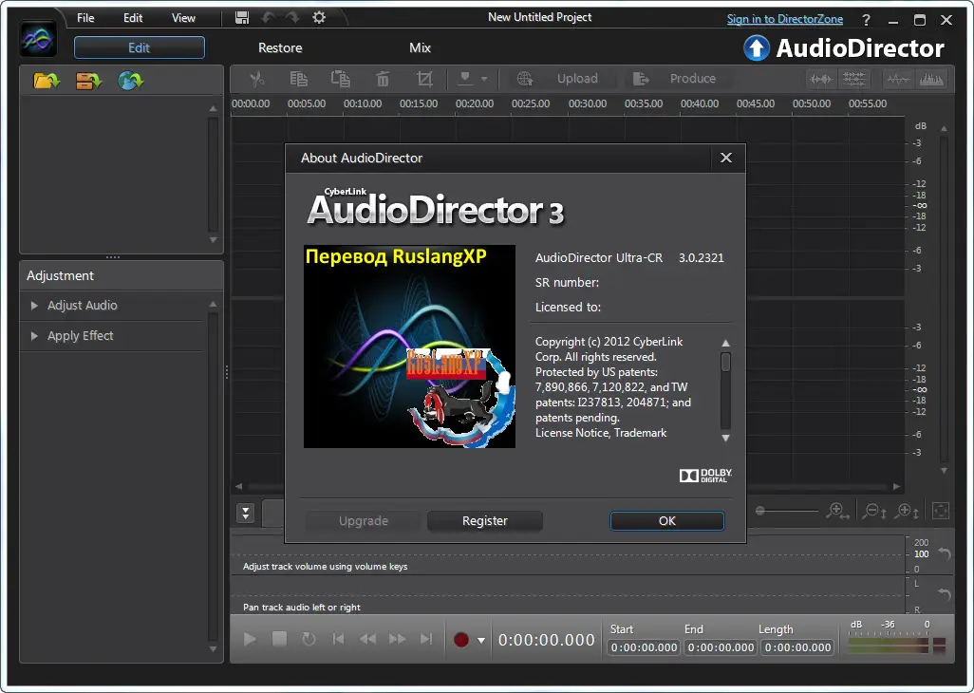Switch to the Restore room tab

pos(280,47)
